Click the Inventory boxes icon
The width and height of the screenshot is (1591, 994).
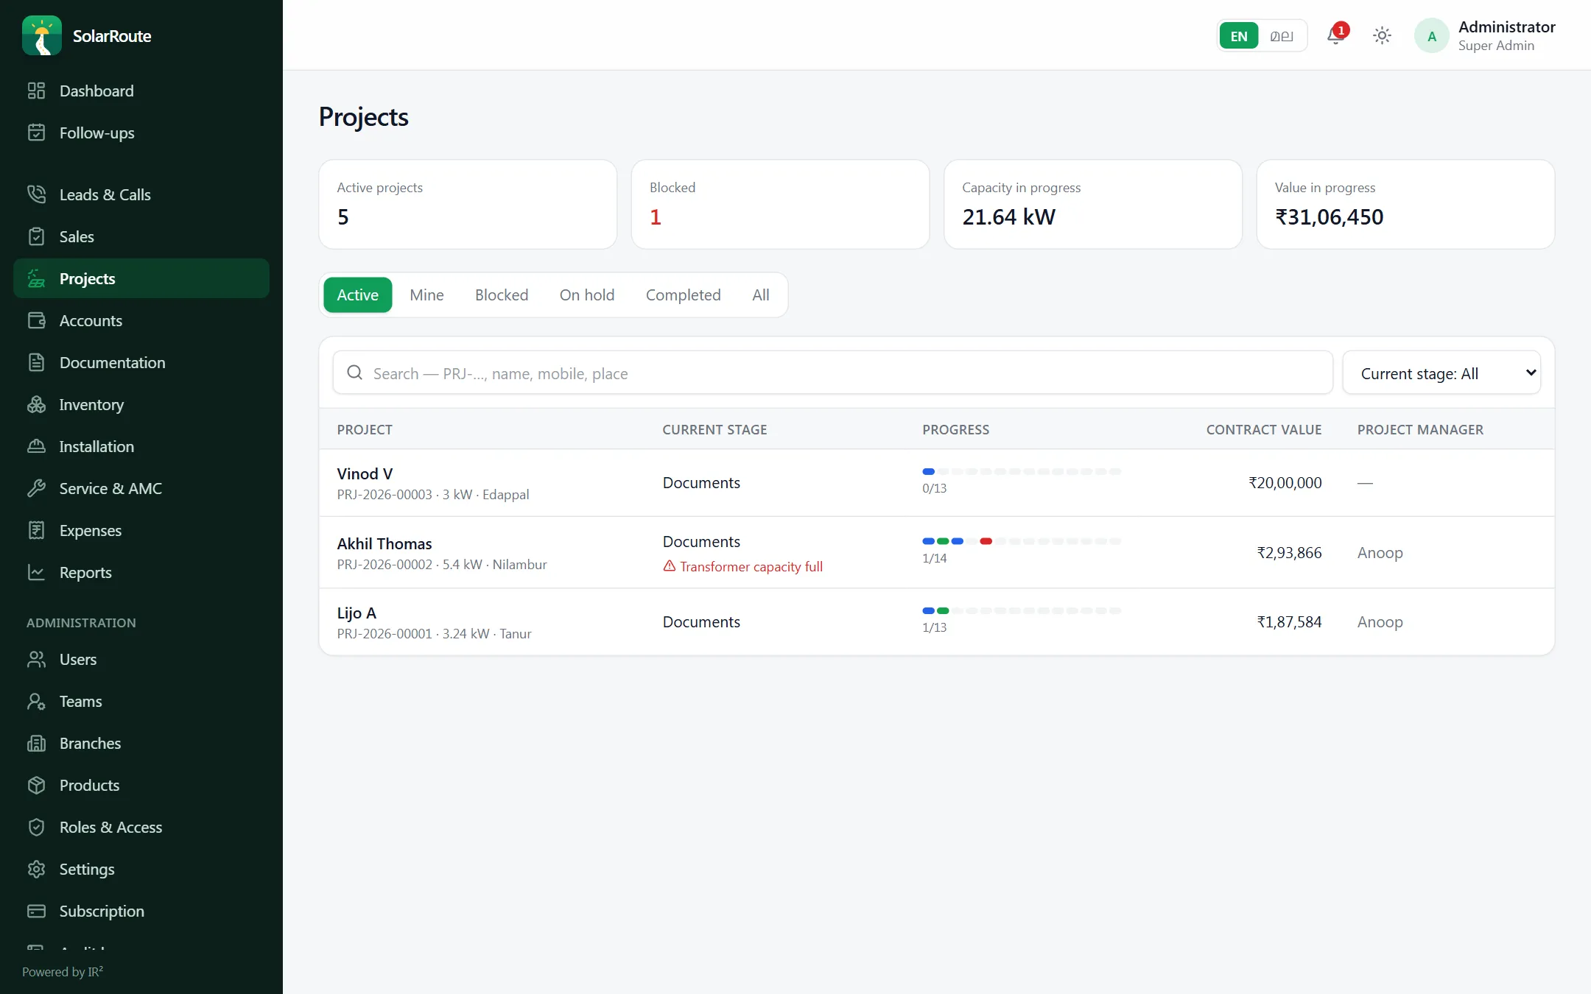tap(36, 404)
